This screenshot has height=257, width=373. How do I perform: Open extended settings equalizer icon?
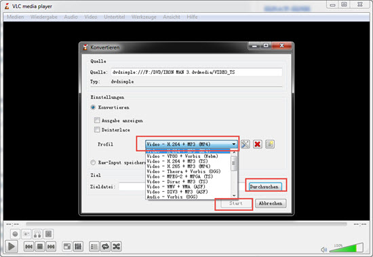click(x=78, y=247)
